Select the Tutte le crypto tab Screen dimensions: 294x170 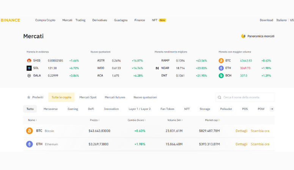[61, 97]
